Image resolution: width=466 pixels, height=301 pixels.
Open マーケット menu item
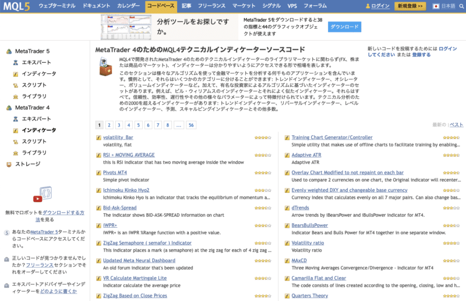click(244, 6)
